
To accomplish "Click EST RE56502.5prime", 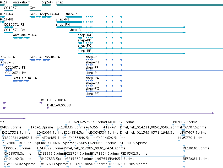I will [134, 154].
